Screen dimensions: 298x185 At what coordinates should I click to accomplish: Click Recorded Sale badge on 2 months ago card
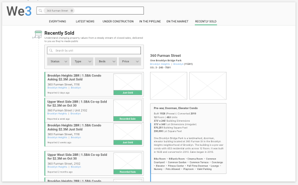coord(128,172)
